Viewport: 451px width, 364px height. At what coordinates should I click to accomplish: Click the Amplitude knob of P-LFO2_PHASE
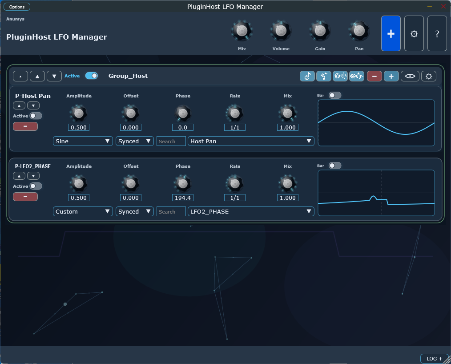click(79, 184)
